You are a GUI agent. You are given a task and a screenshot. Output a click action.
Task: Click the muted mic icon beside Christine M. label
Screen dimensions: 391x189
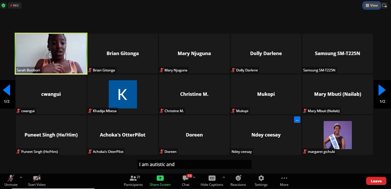click(162, 111)
